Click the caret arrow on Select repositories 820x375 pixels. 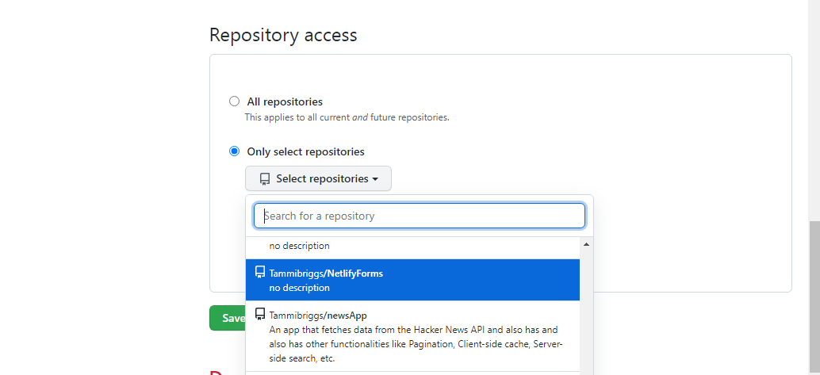(375, 179)
